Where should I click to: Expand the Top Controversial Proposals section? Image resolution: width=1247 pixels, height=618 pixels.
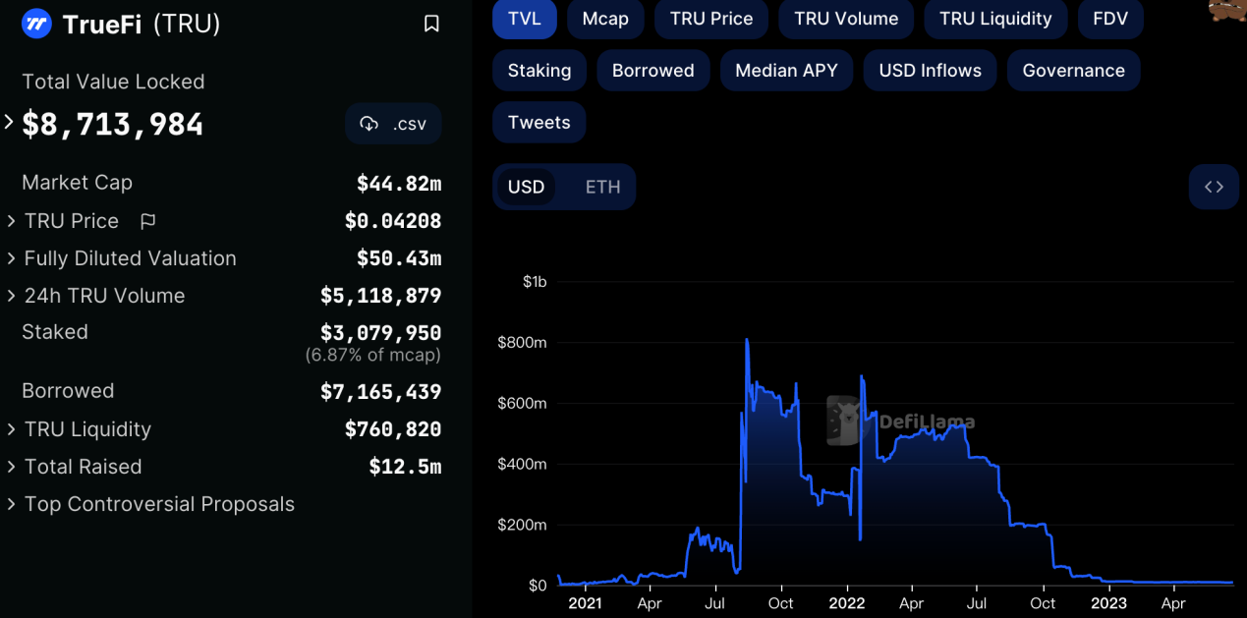click(x=12, y=504)
